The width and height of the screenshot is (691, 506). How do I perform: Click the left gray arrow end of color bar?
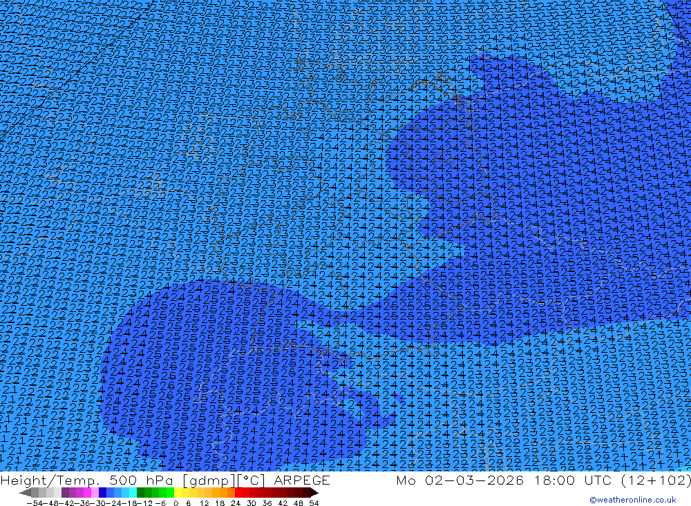(x=25, y=492)
